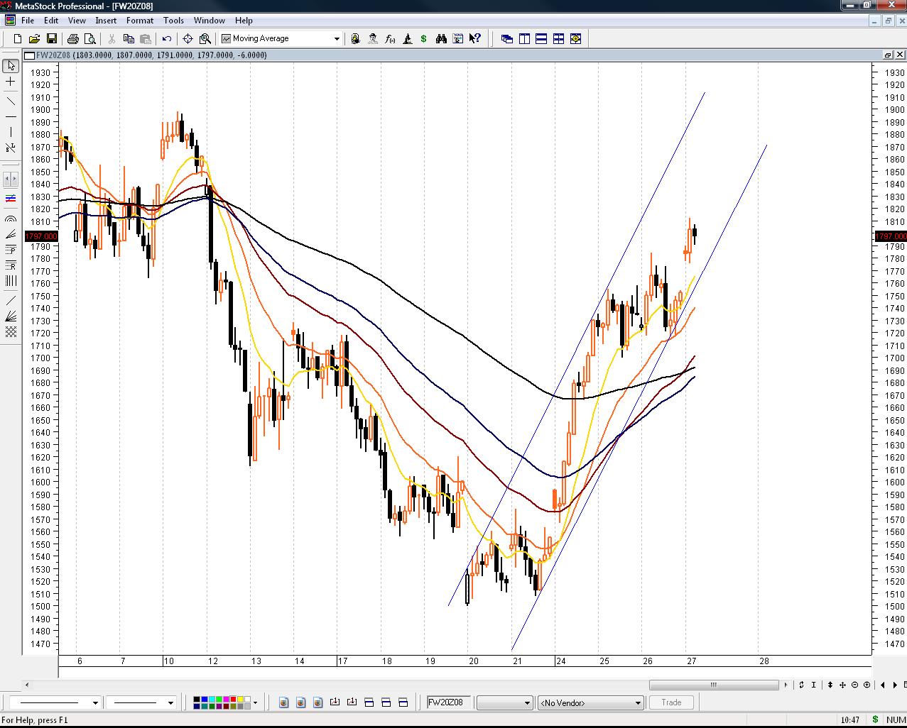This screenshot has height=728, width=907.
Task: Click the horizontal chart scrollbar thumb
Action: coord(714,685)
